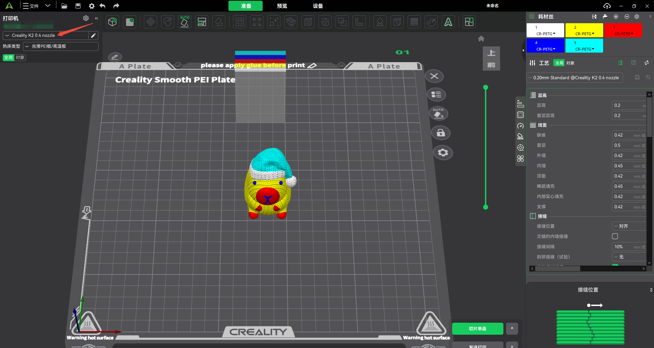
Task: Open the Assembly view puzzle icon
Action: coord(469,22)
